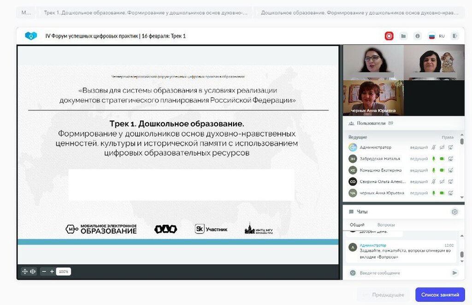Click the red recording indicator icon

coord(389,36)
